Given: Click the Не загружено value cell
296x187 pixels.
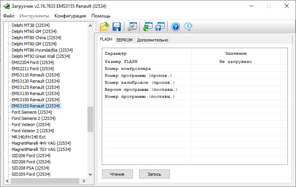Looking at the screenshot, I should [x=235, y=62].
